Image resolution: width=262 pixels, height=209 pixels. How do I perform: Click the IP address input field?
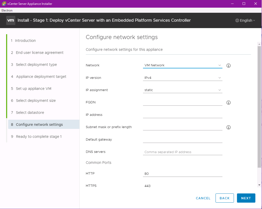pos(182,115)
